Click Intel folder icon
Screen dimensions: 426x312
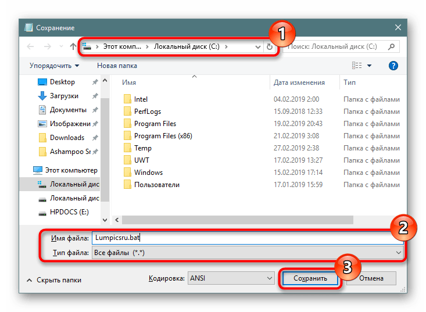pyautogui.click(x=127, y=99)
